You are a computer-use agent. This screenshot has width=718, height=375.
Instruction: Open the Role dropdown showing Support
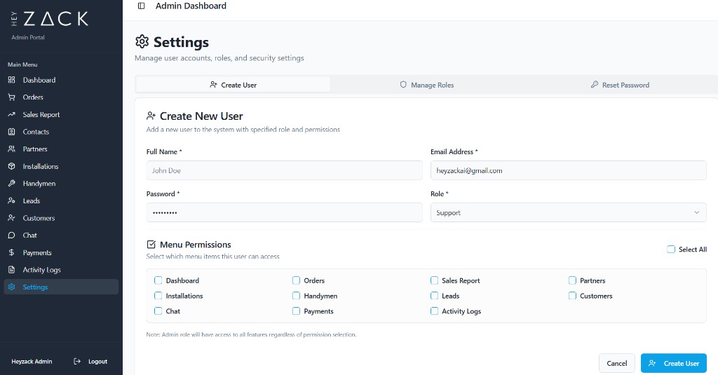[x=568, y=212]
